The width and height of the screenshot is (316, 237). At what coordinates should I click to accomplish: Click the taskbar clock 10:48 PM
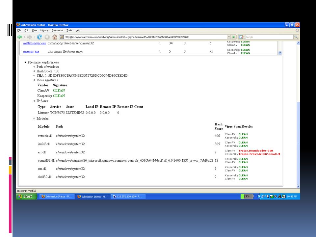(x=292, y=197)
